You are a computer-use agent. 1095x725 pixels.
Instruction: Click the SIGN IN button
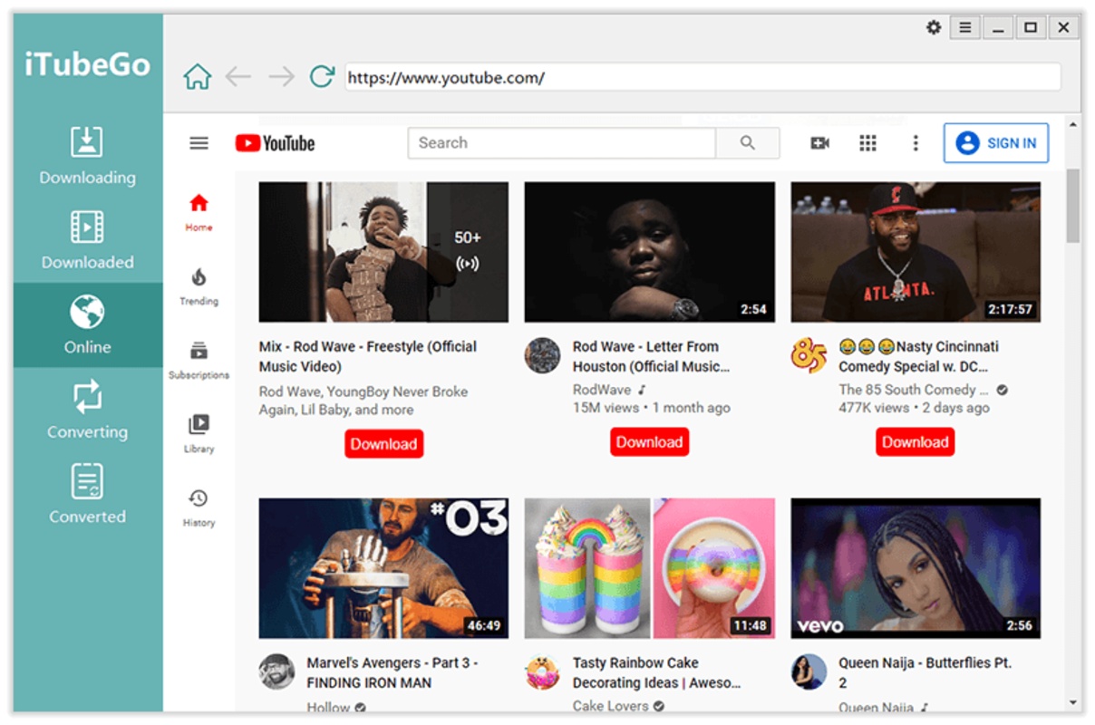click(996, 143)
